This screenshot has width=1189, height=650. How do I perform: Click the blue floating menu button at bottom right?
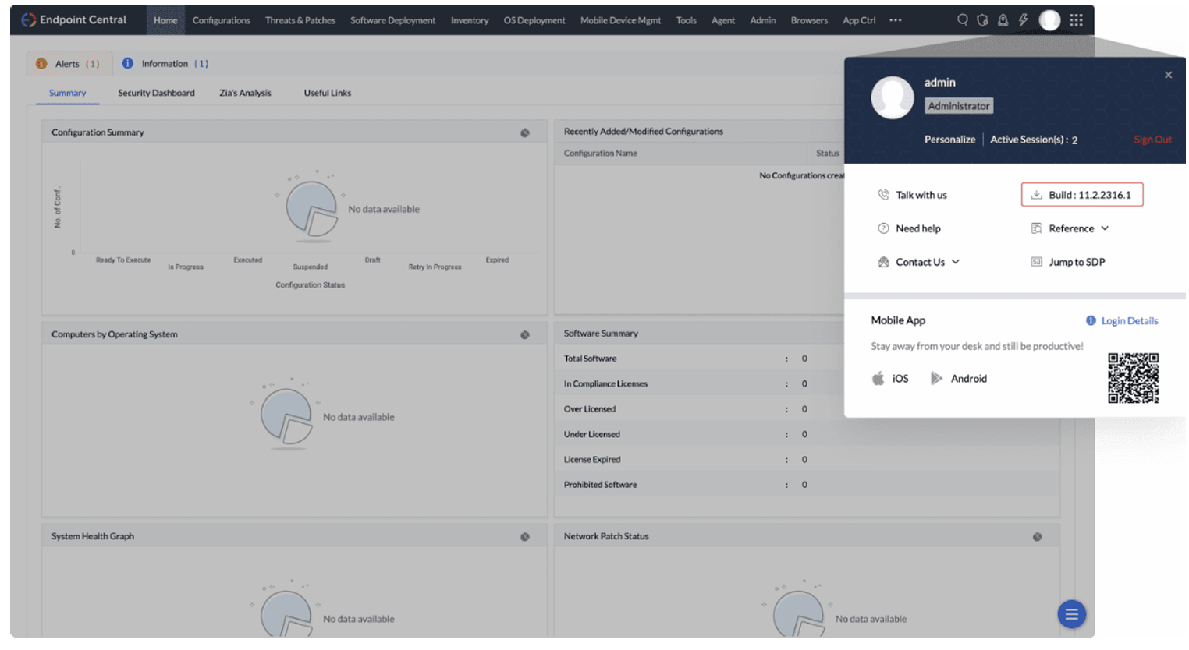[x=1071, y=614]
